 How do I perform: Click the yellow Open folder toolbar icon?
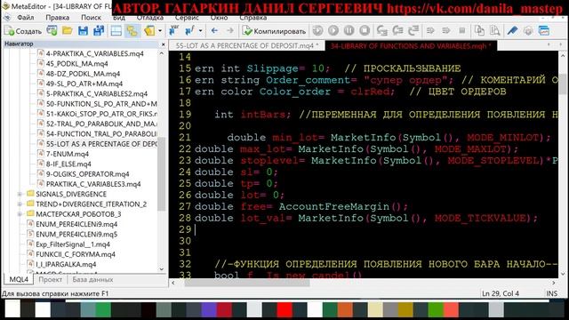tap(68, 31)
